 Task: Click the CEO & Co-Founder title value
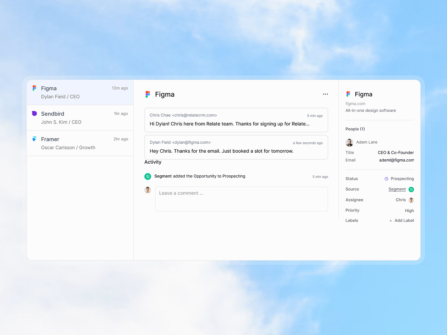(396, 153)
